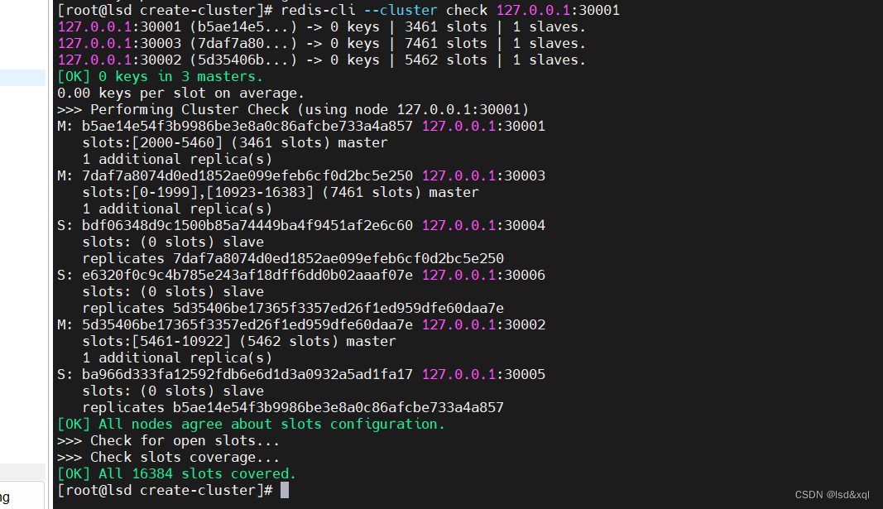
Task: Click "slots:[2000-5460] (3461 slots) master"
Action: tap(235, 142)
